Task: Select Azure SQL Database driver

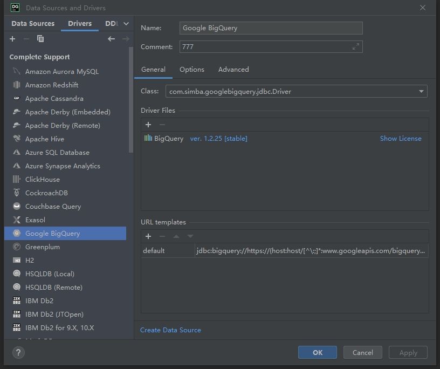Action: (65, 152)
